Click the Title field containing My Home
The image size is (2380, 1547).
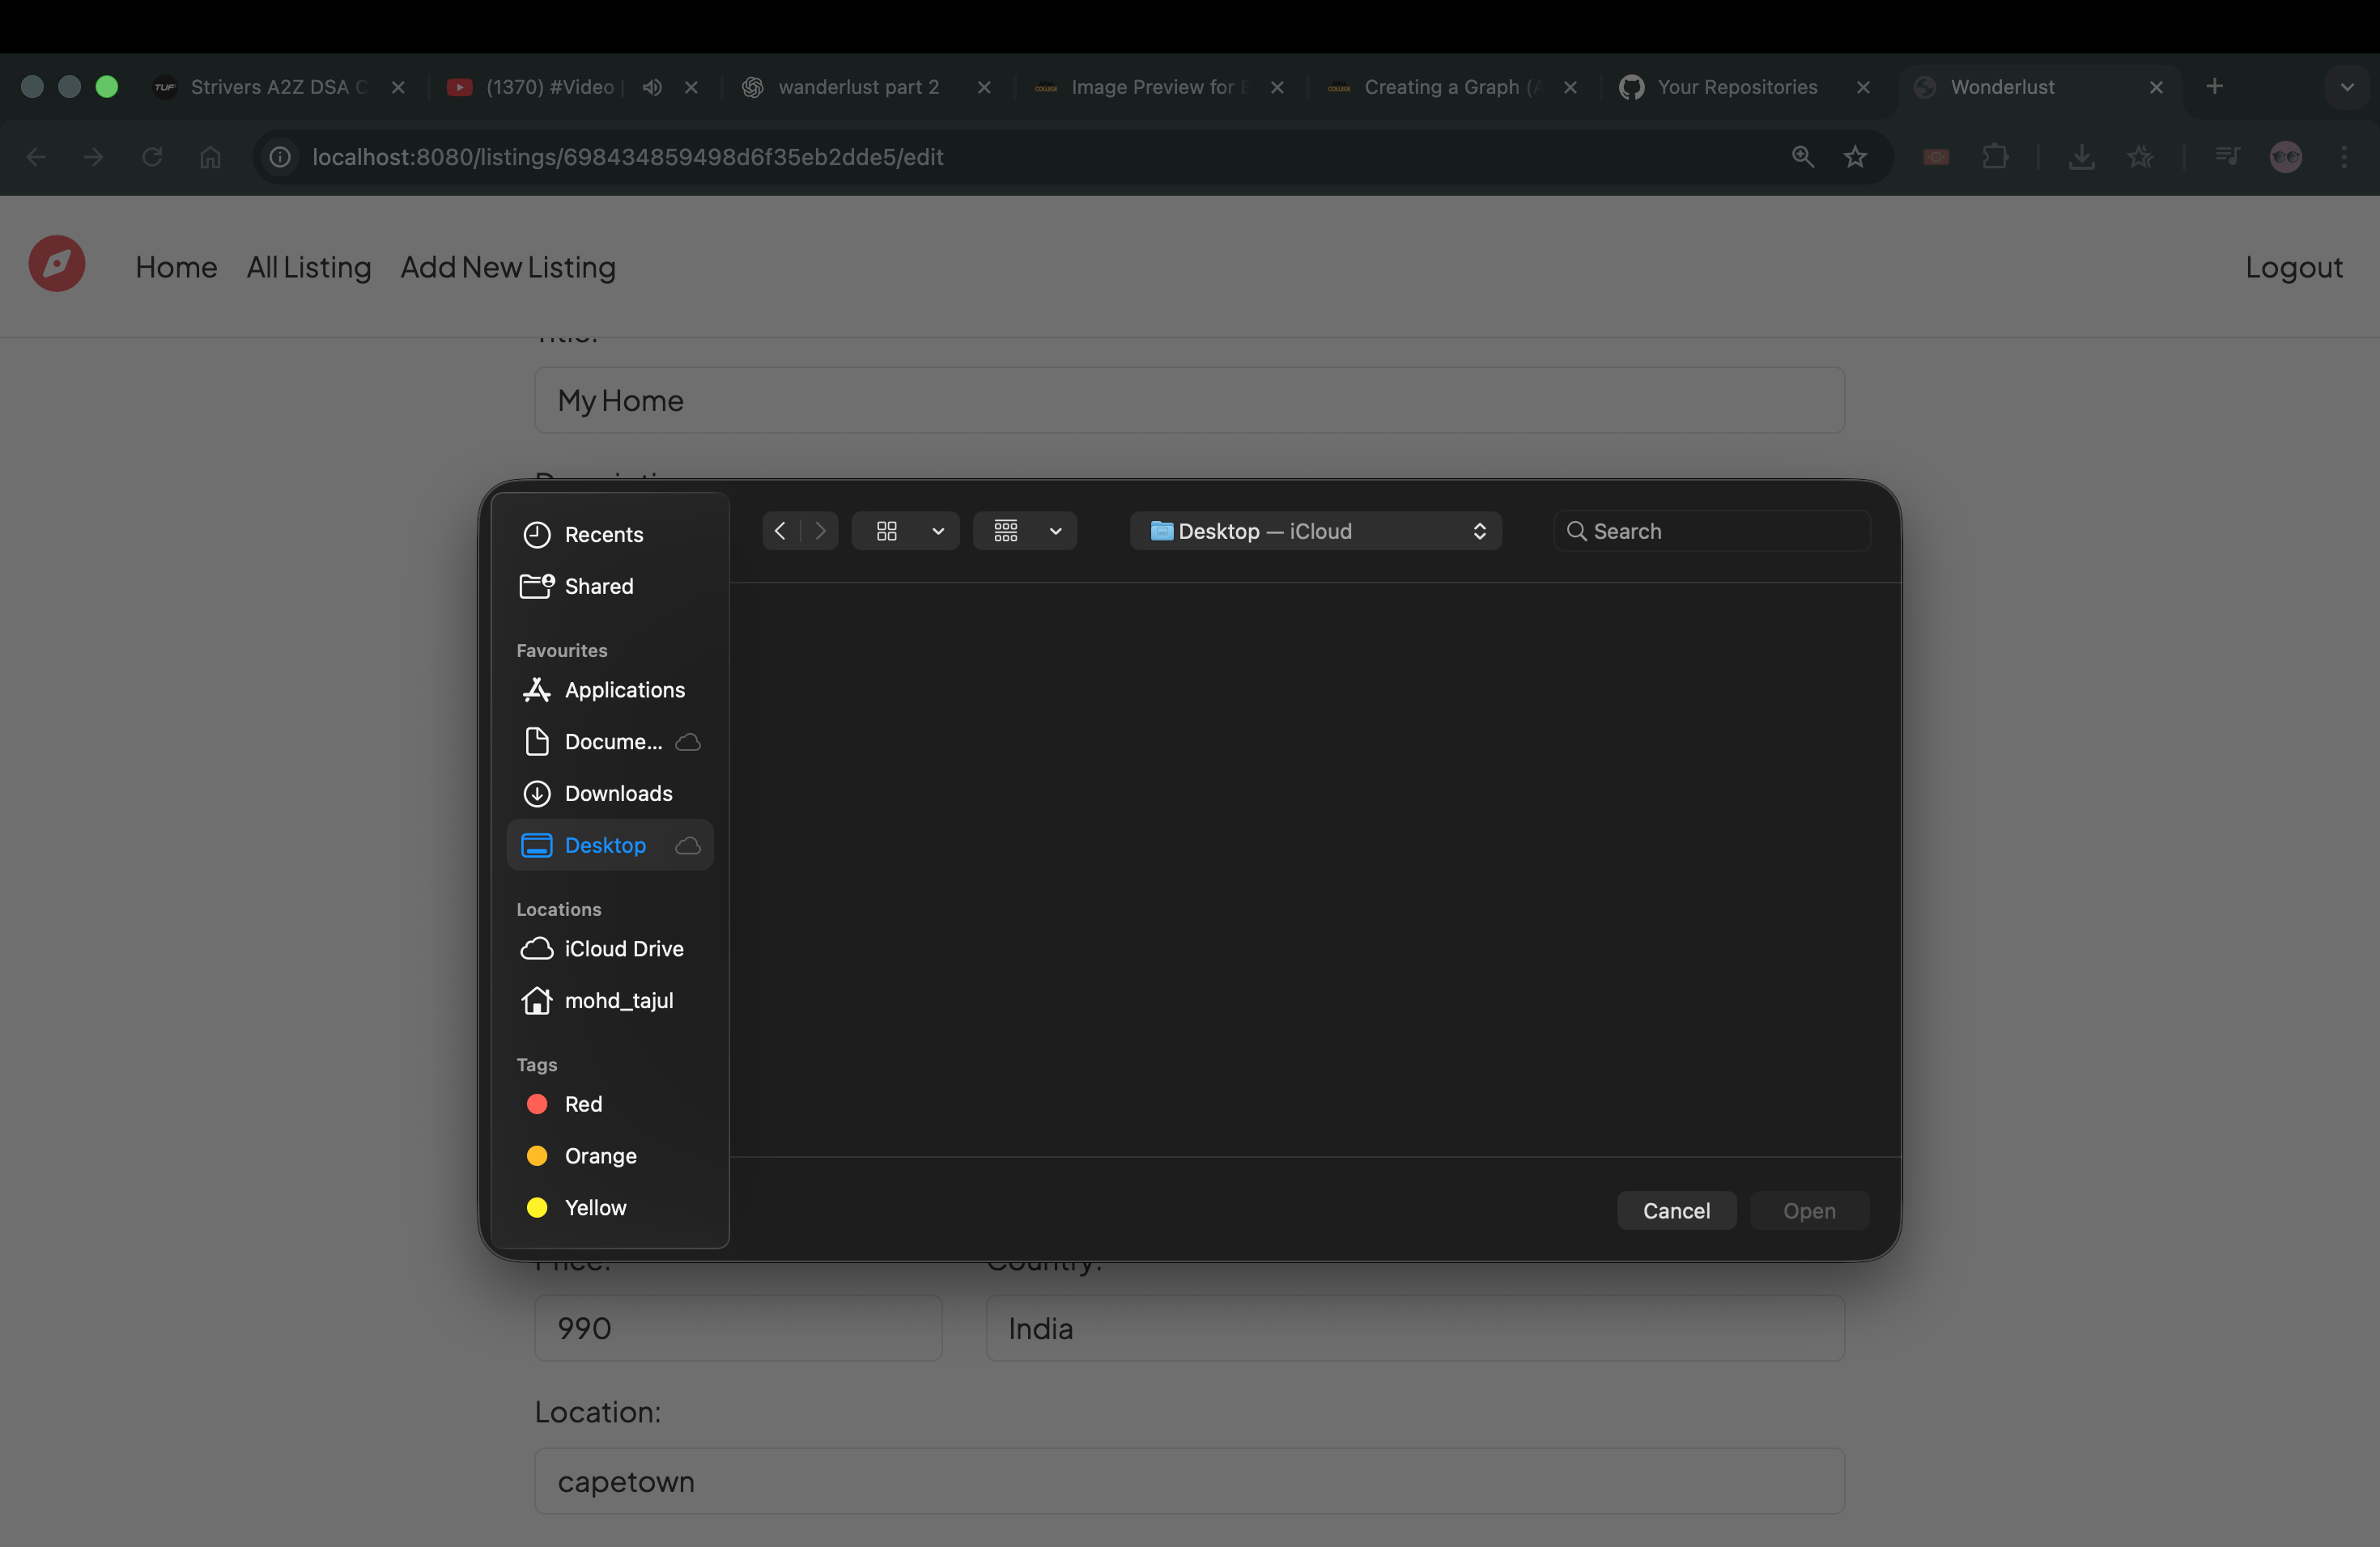click(x=1190, y=401)
